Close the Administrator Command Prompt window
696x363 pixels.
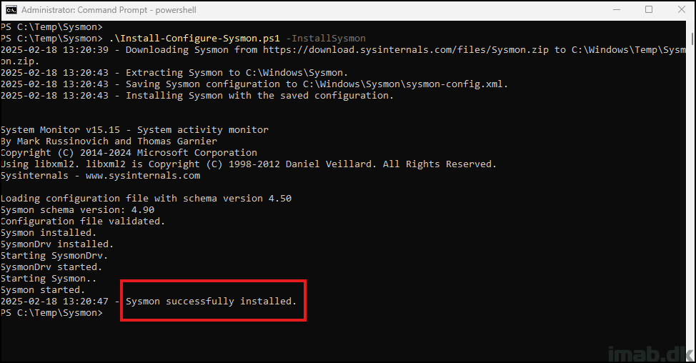(682, 10)
